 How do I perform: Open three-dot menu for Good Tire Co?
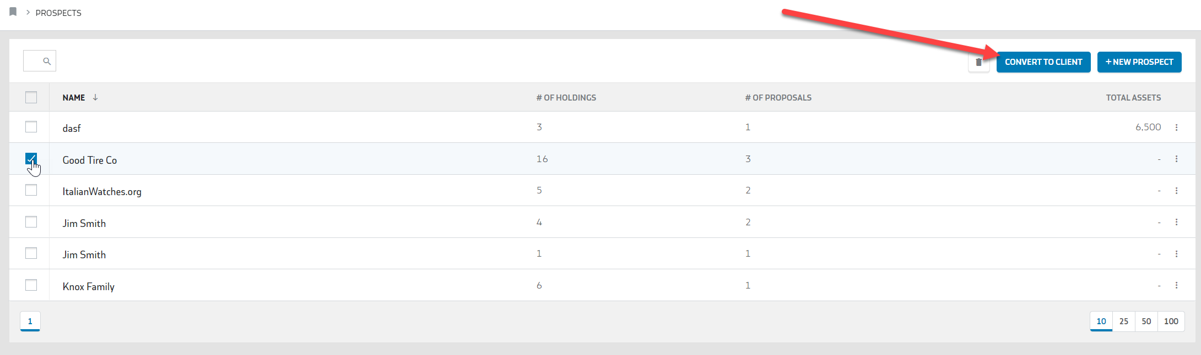[1176, 159]
